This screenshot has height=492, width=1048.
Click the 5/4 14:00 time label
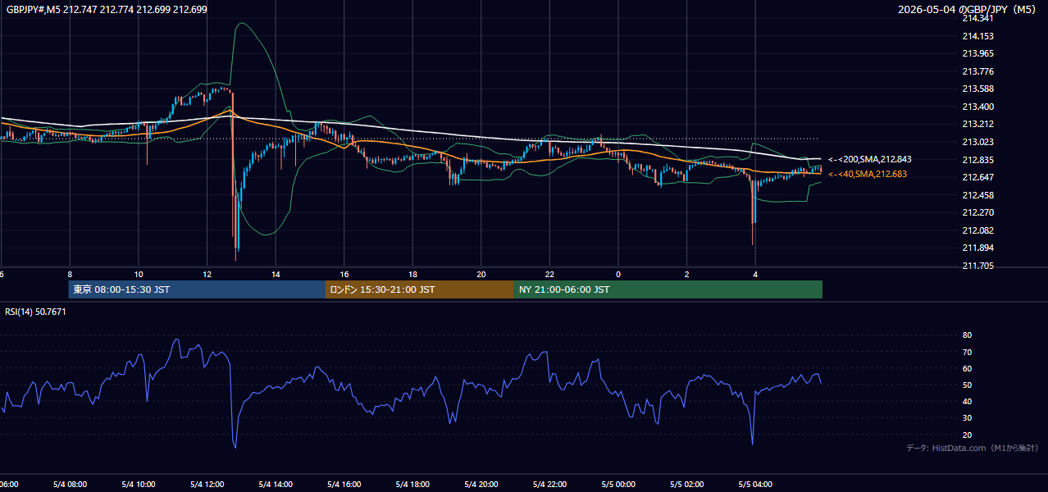point(276,485)
